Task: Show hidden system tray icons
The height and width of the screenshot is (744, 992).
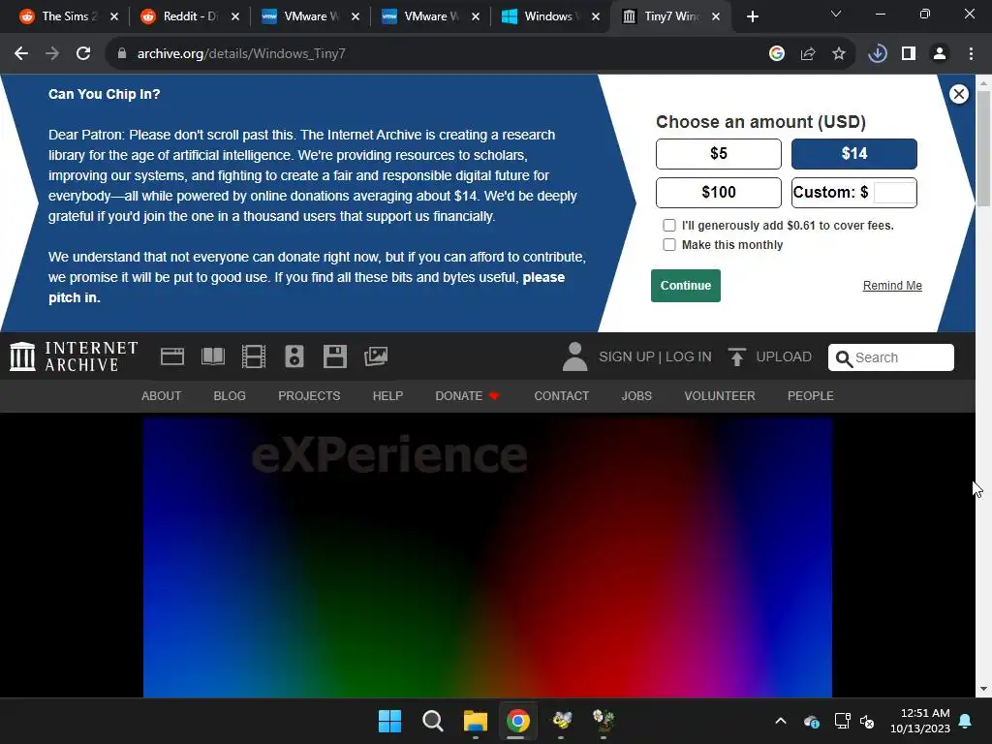Action: click(x=781, y=721)
